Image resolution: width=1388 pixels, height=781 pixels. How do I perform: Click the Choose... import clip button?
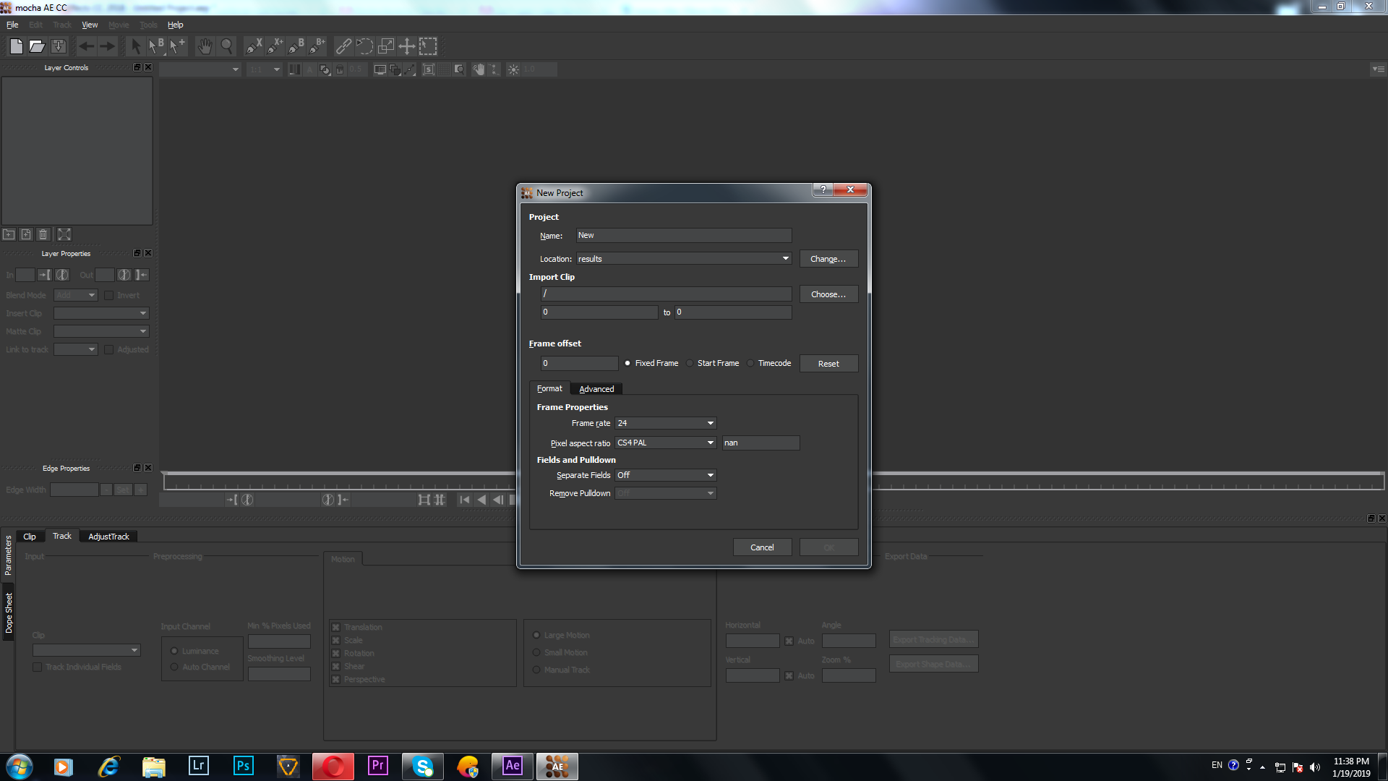pyautogui.click(x=828, y=294)
